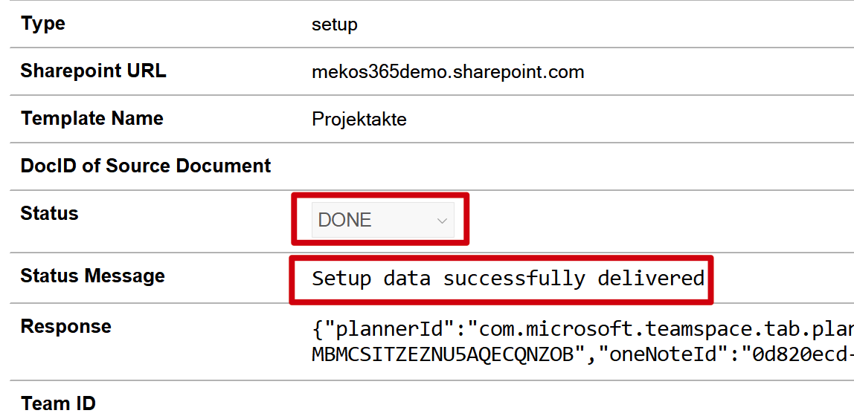Click the "Template Name" field label
The width and height of the screenshot is (854, 419).
point(92,118)
